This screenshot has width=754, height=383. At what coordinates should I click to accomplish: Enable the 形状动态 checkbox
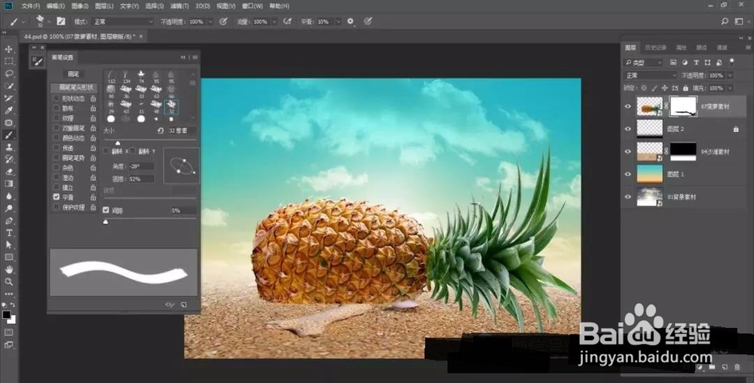57,98
